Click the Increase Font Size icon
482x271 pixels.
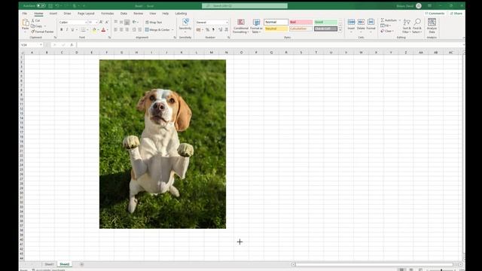click(101, 22)
